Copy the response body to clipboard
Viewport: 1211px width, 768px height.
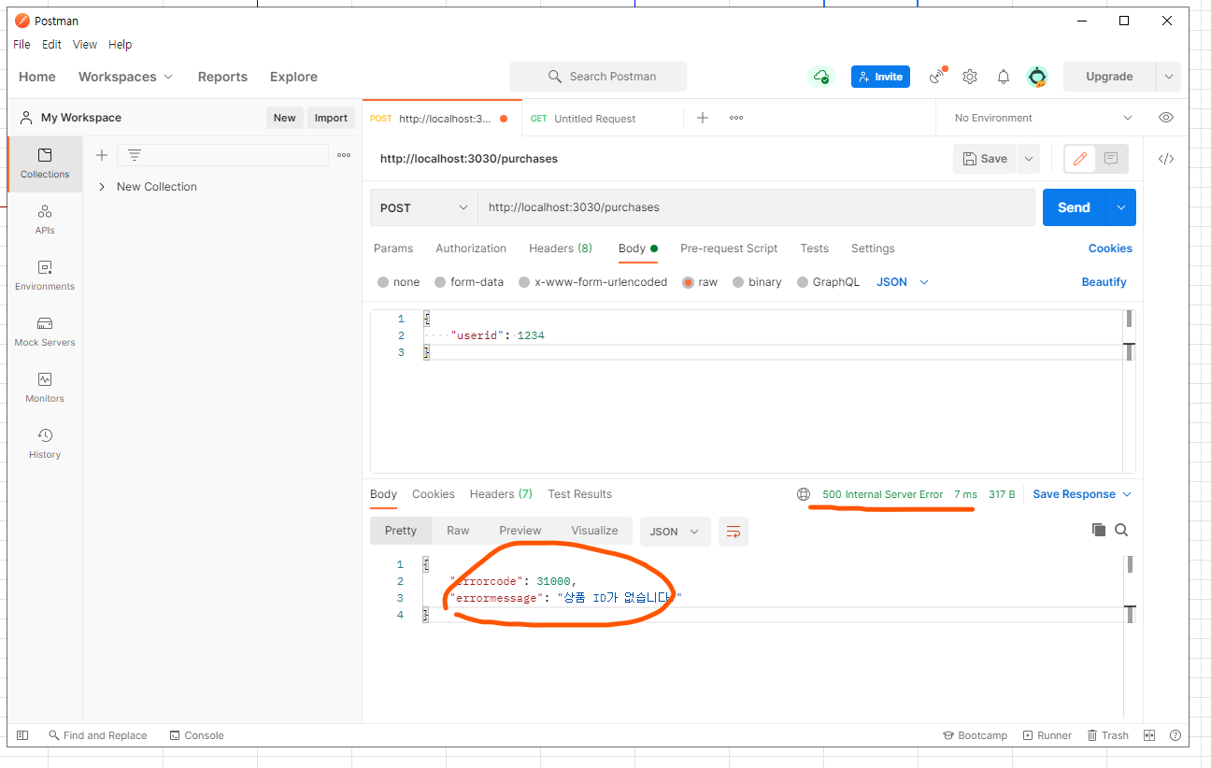[x=1099, y=530]
